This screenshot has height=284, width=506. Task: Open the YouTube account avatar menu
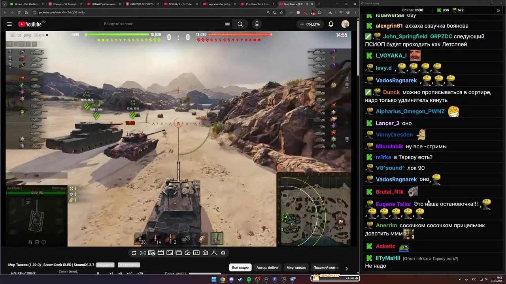coord(345,24)
